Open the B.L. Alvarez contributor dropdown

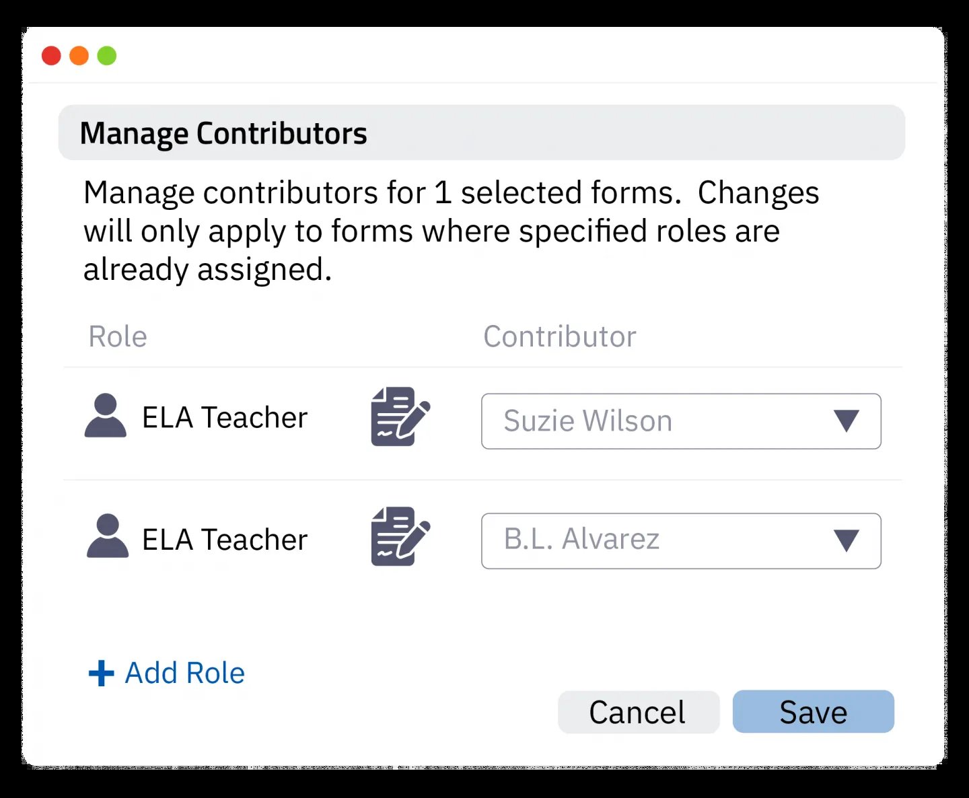coord(659,541)
